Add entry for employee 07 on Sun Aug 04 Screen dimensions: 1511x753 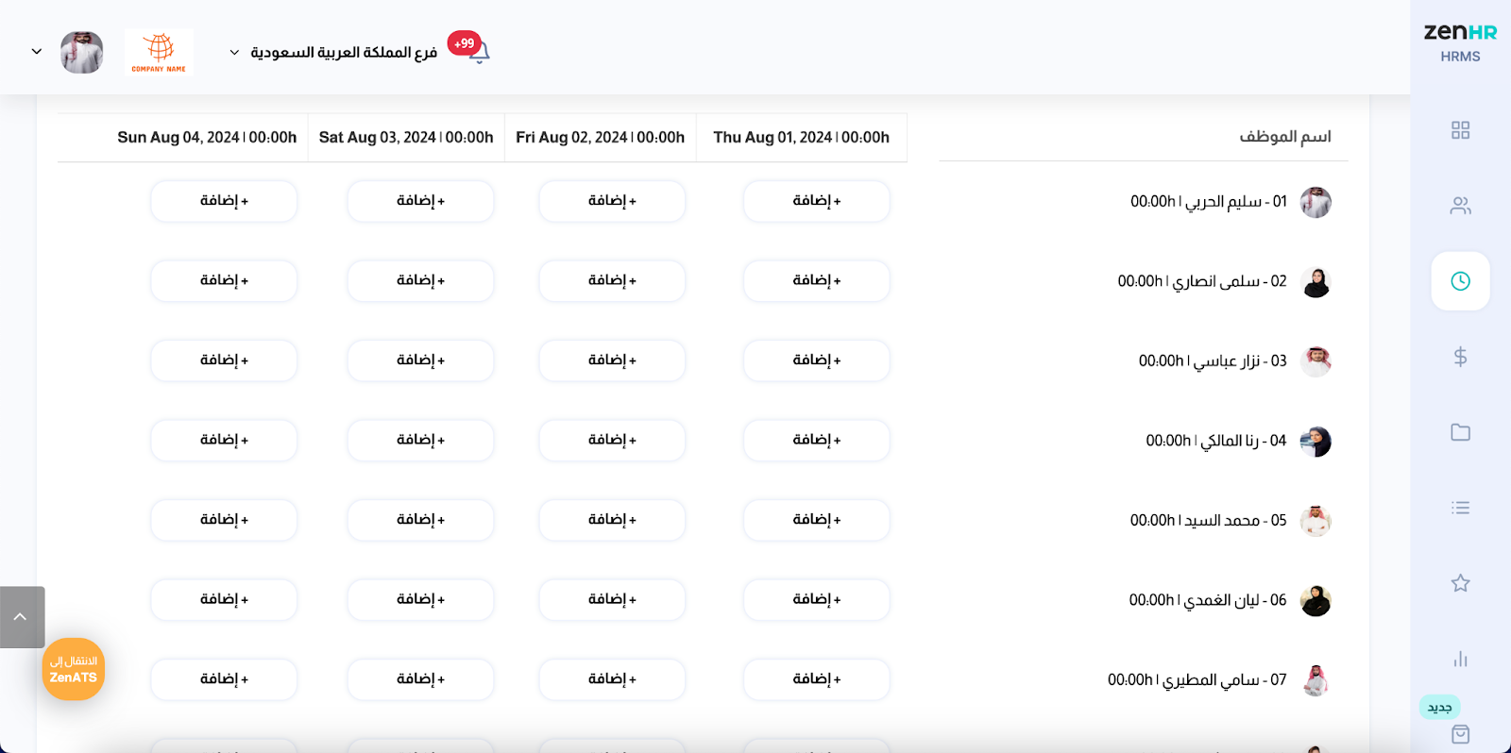pyautogui.click(x=224, y=679)
